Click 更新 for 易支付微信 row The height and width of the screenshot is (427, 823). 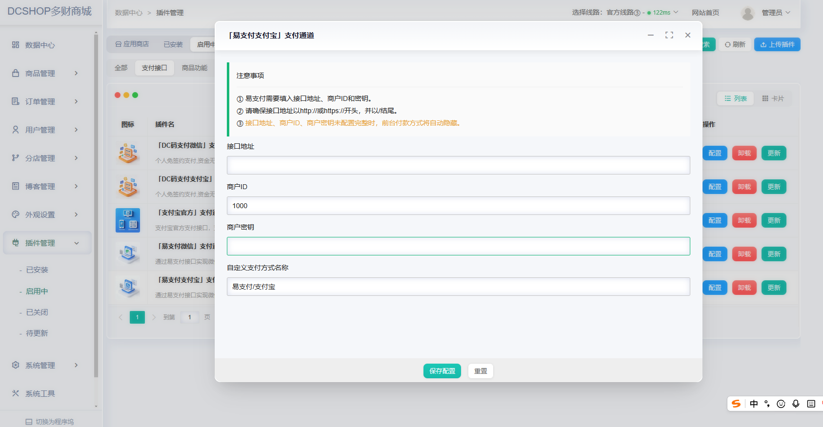coord(774,254)
